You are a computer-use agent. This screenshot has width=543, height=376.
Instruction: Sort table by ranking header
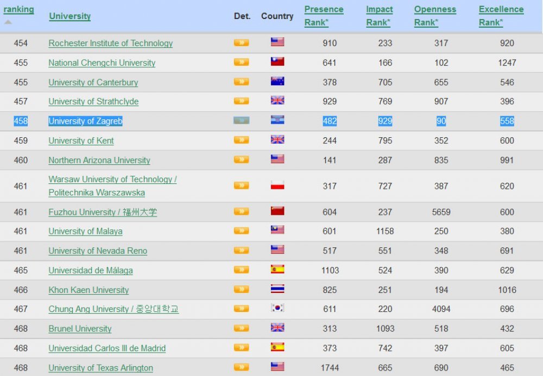tap(18, 9)
